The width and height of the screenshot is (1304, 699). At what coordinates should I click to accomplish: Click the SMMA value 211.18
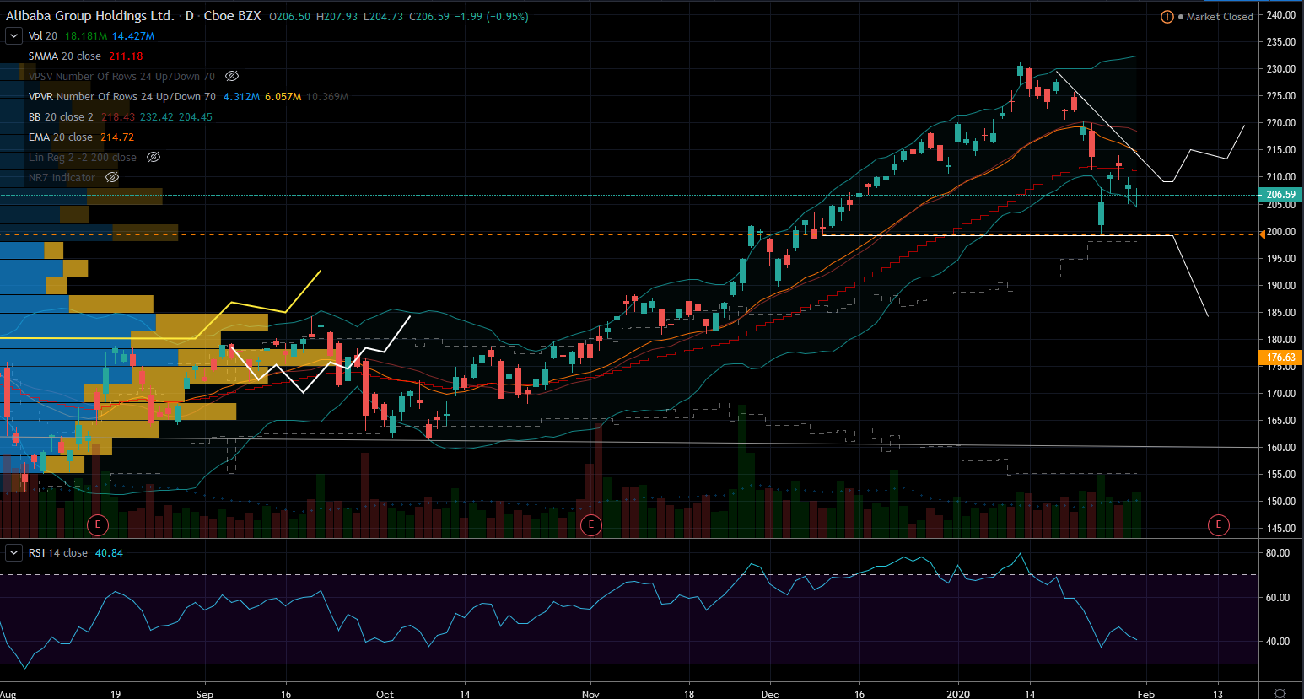[x=126, y=56]
